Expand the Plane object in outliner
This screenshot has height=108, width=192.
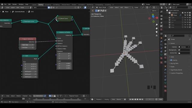pos(169,15)
